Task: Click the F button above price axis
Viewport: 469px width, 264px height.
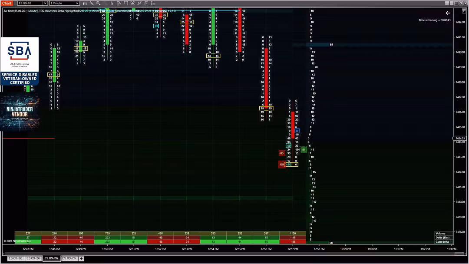Action: point(464,11)
